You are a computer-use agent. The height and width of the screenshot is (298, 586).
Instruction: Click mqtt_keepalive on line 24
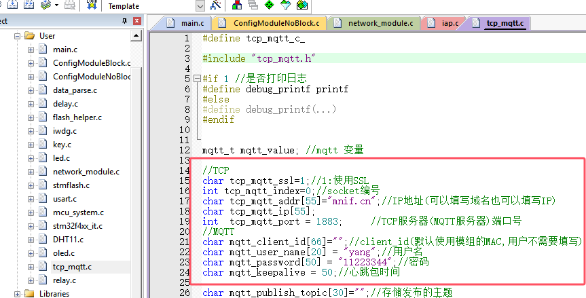(x=268, y=273)
